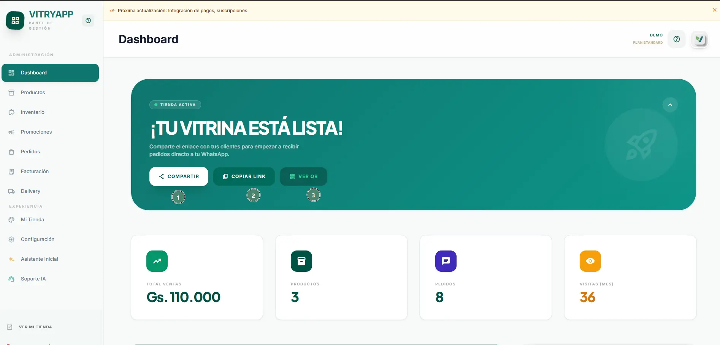Viewport: 720px width, 345px height.
Task: Click the Pedidos clipboard icon in the sidebar
Action: point(11,152)
